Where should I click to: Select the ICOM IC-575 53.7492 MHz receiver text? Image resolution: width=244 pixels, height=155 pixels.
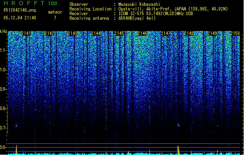pos(156,14)
